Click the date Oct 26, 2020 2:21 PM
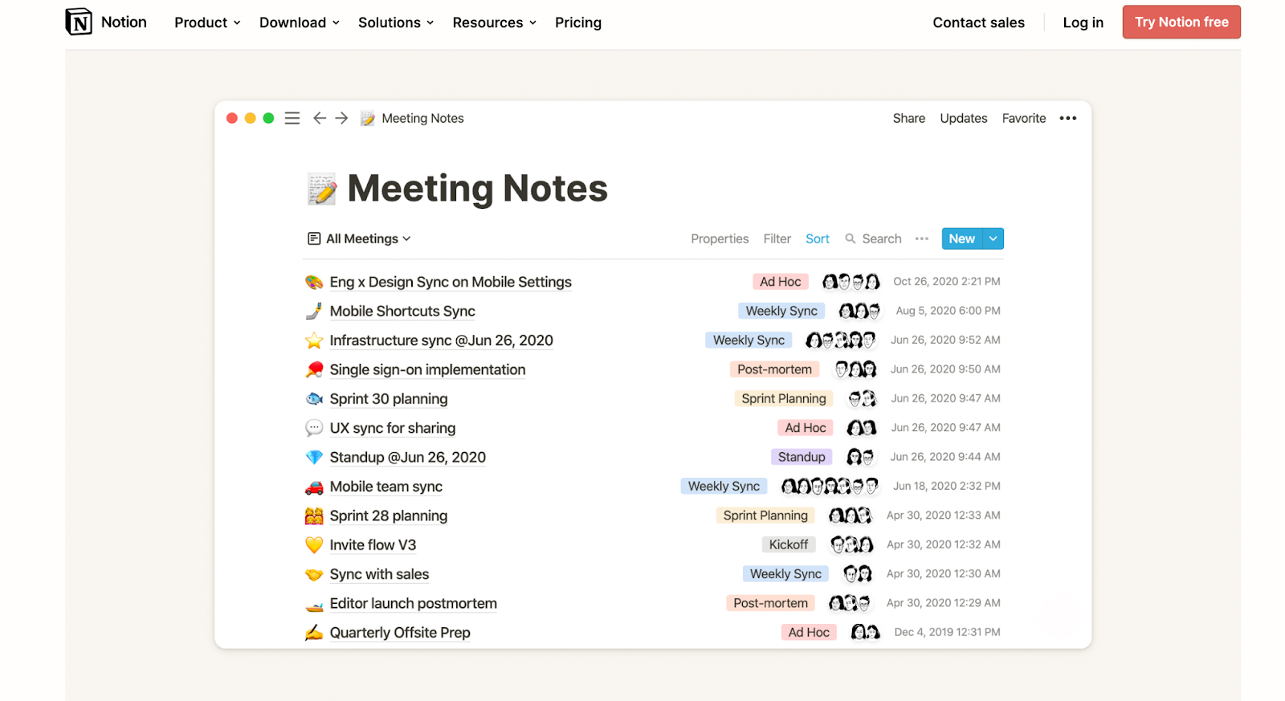The width and height of the screenshot is (1285, 701). (947, 282)
